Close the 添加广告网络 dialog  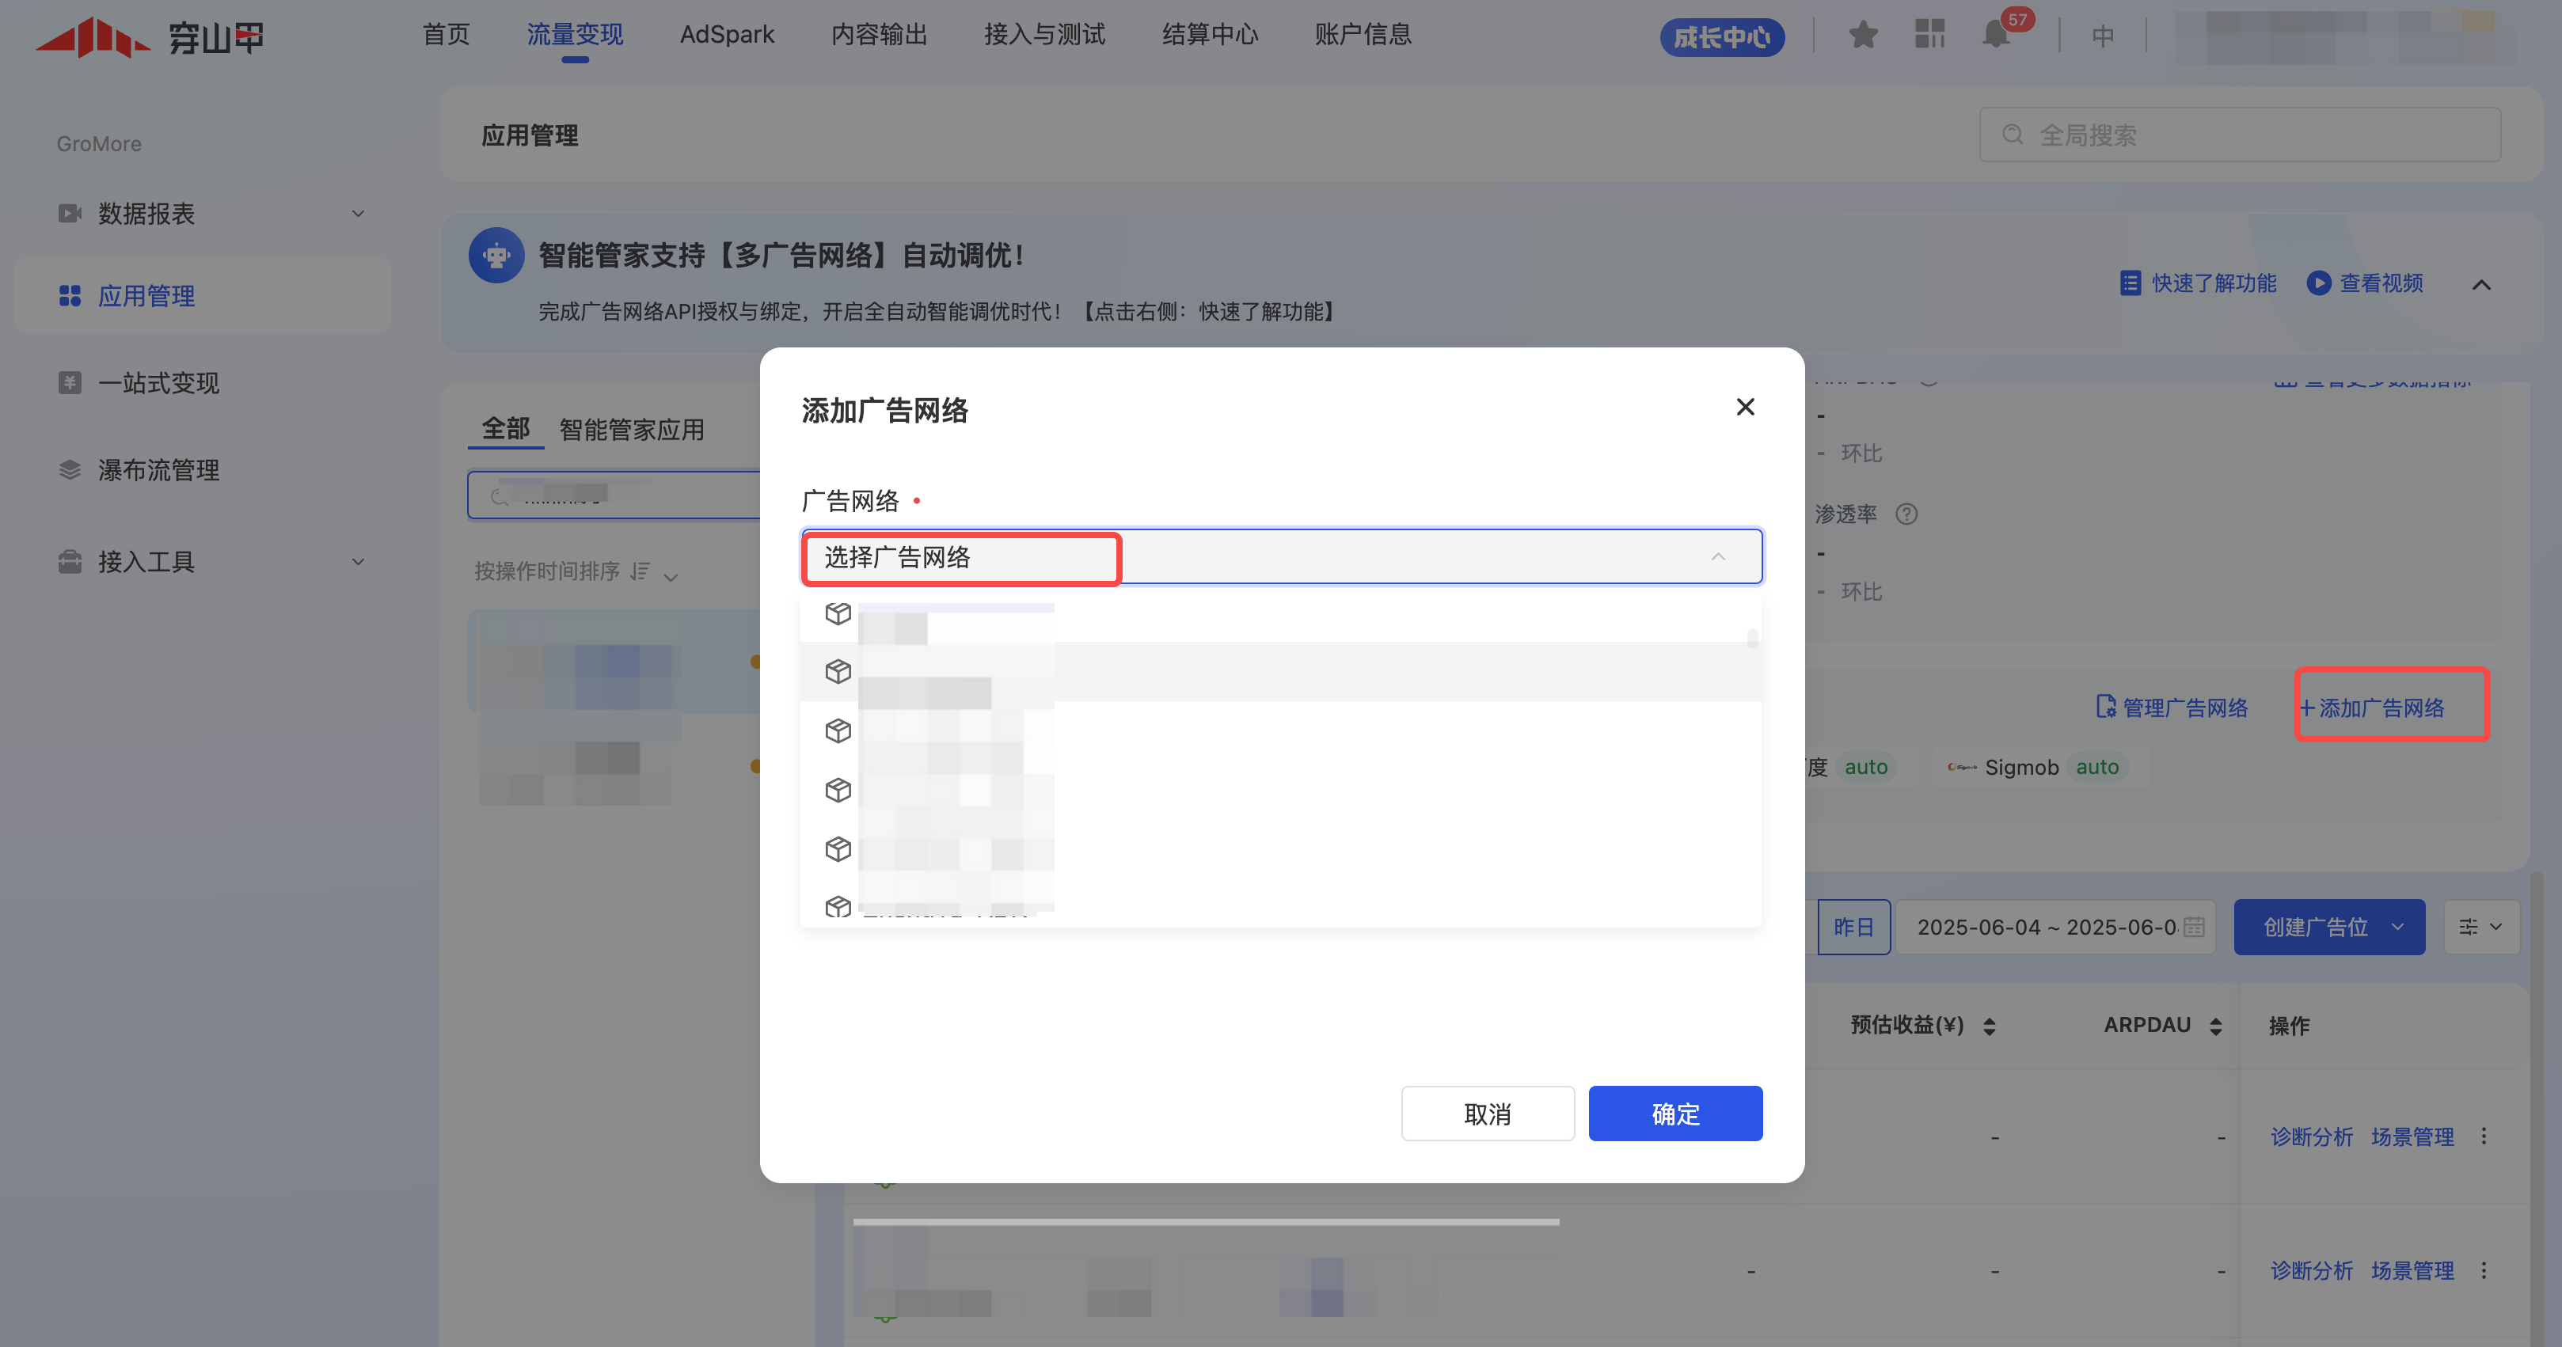[x=1744, y=408]
